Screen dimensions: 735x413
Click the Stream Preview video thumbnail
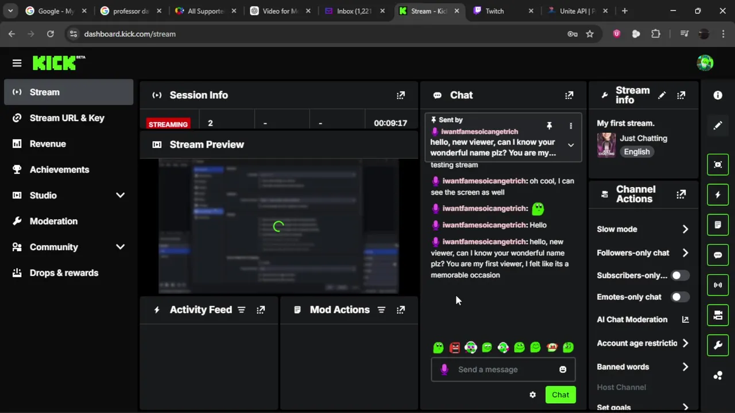click(278, 227)
